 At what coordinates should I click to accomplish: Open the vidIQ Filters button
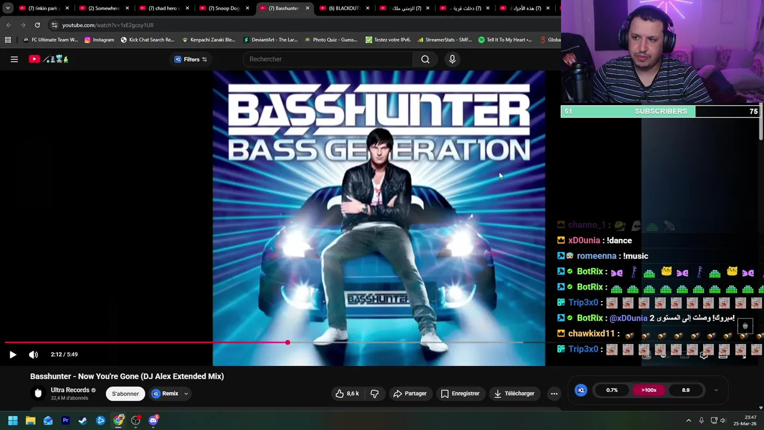[190, 59]
